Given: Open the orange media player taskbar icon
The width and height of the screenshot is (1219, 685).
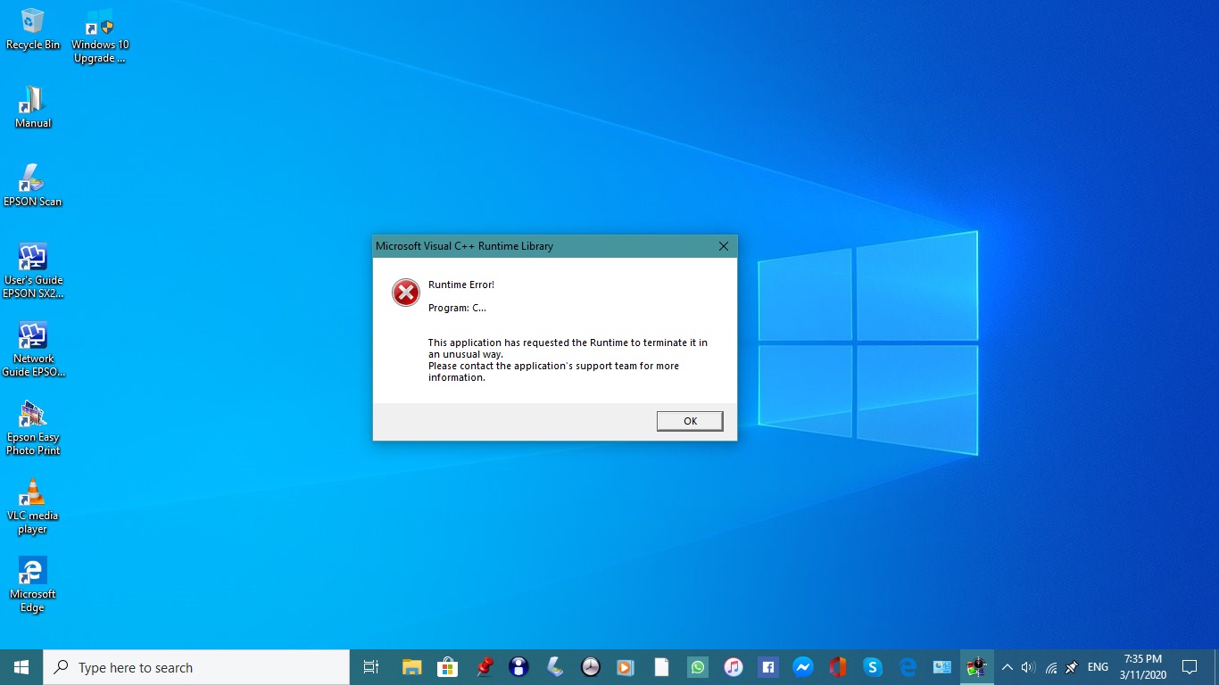Looking at the screenshot, I should (x=626, y=667).
